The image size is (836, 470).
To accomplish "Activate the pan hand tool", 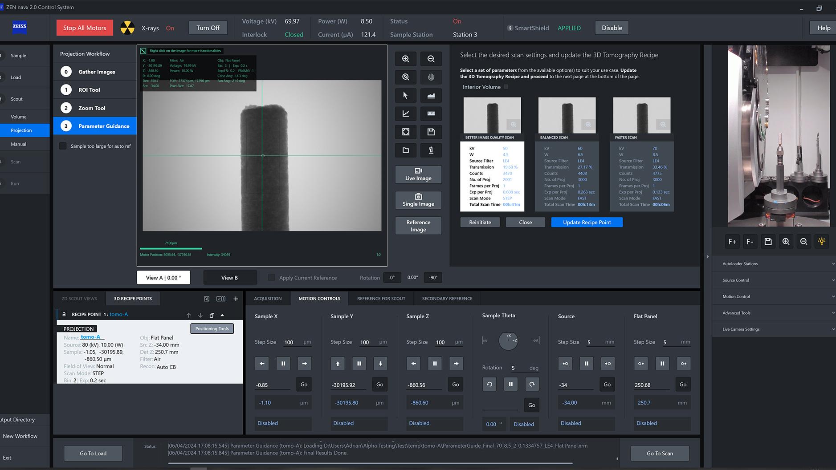I will coord(431,77).
